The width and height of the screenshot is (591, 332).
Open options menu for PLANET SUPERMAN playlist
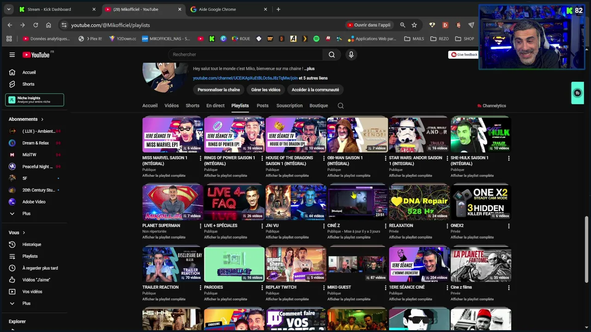(x=200, y=226)
